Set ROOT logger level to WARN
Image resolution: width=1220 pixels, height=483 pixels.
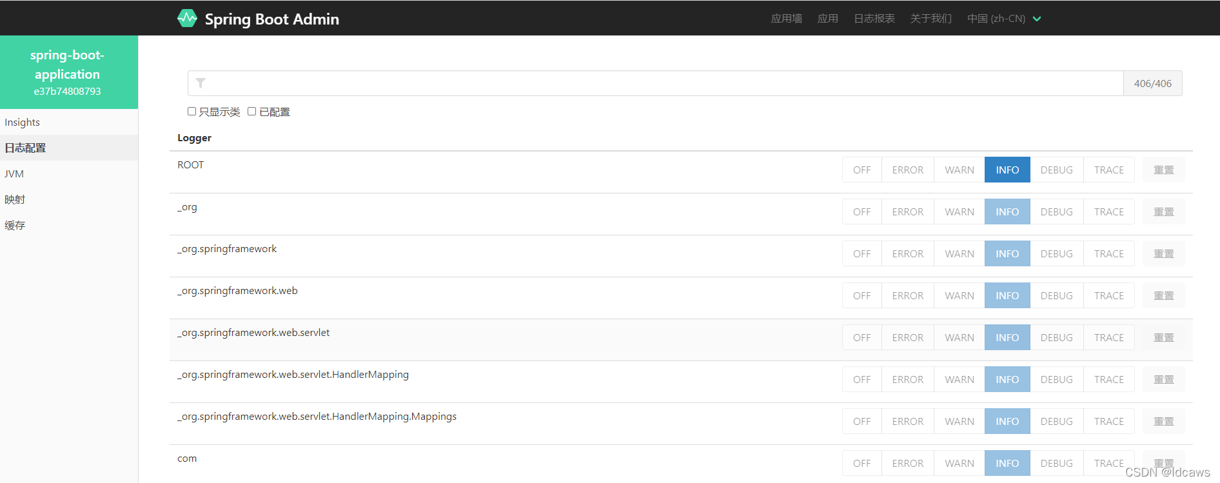959,170
